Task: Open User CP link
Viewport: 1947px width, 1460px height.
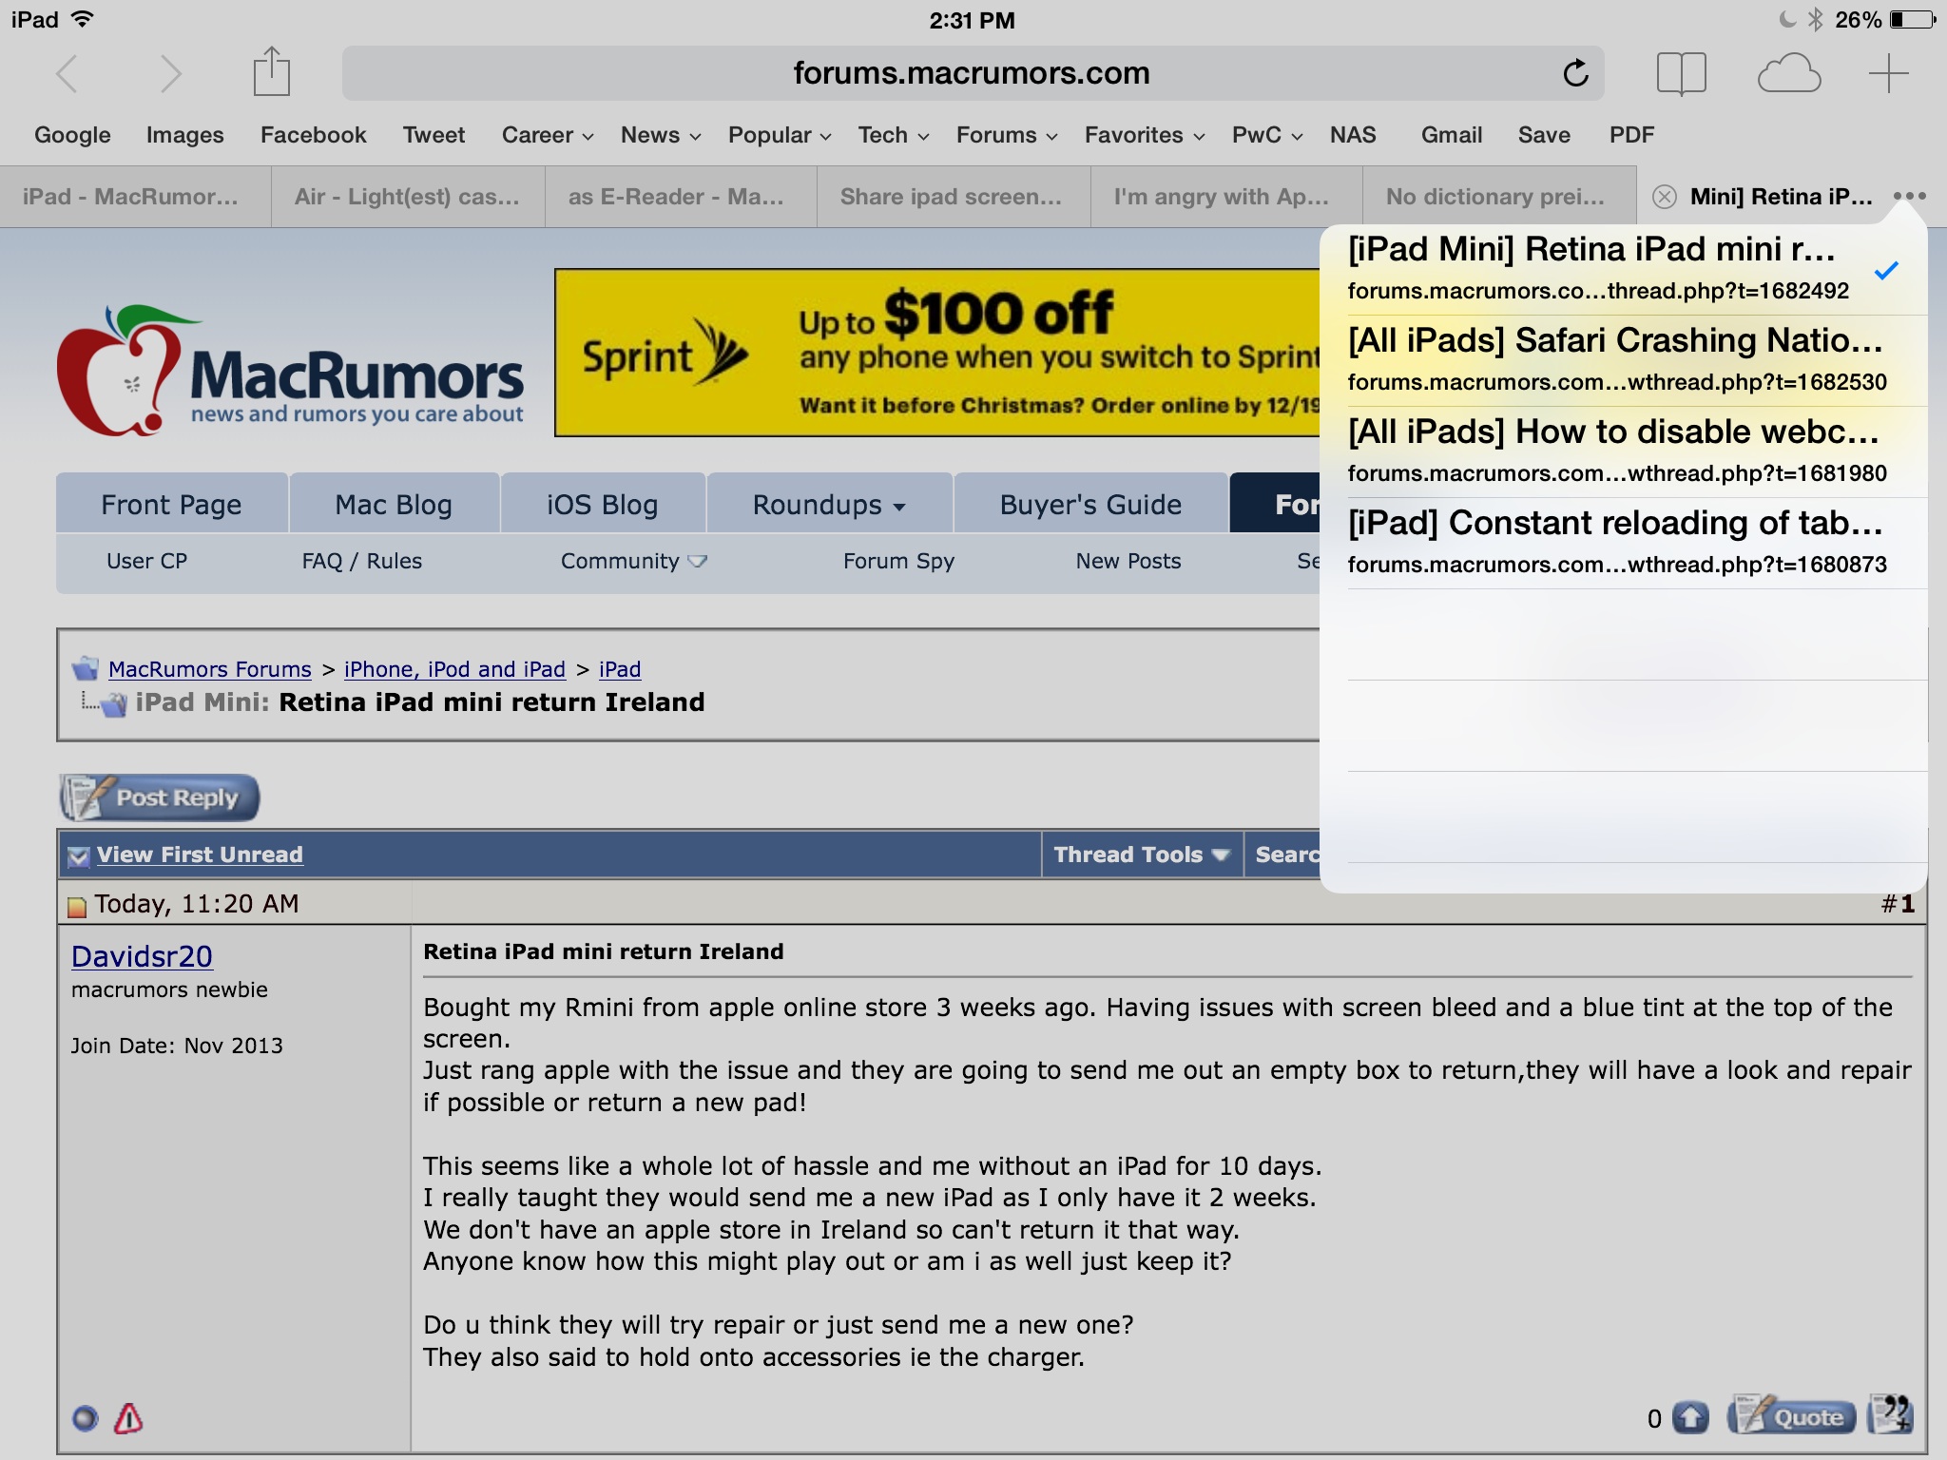Action: pos(146,561)
